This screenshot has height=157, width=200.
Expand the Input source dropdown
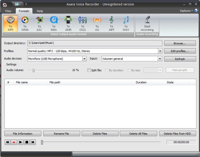[x=160, y=59]
